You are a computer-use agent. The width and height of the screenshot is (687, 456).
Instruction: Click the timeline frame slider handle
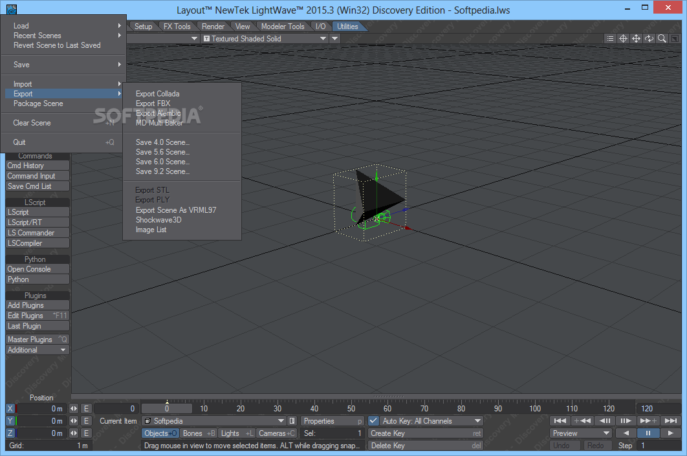coord(166,408)
